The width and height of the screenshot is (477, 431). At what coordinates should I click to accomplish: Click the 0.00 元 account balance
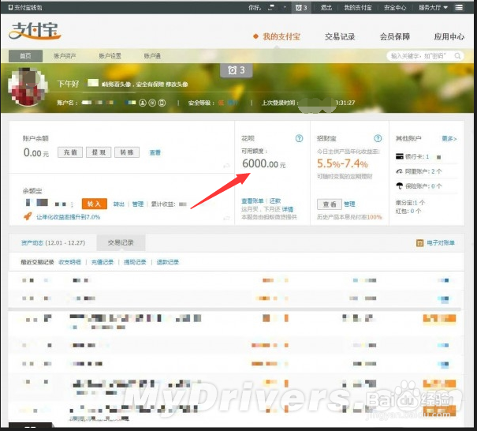pos(36,152)
